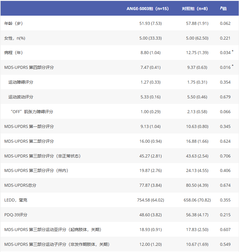Select value 2.13 (0.58)
The height and width of the screenshot is (252, 239).
(197, 112)
